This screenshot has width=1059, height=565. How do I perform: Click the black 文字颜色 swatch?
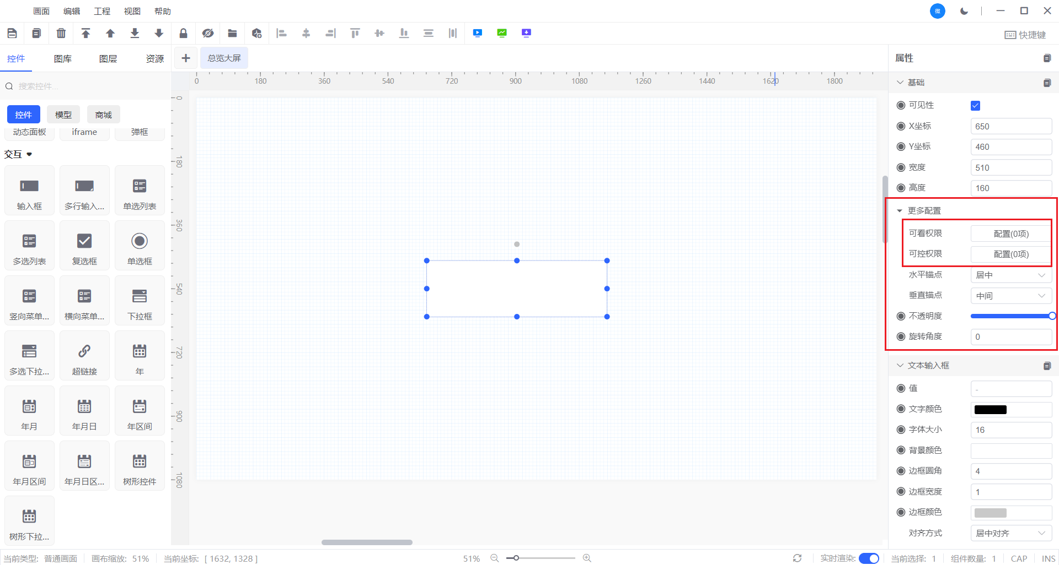coord(991,410)
